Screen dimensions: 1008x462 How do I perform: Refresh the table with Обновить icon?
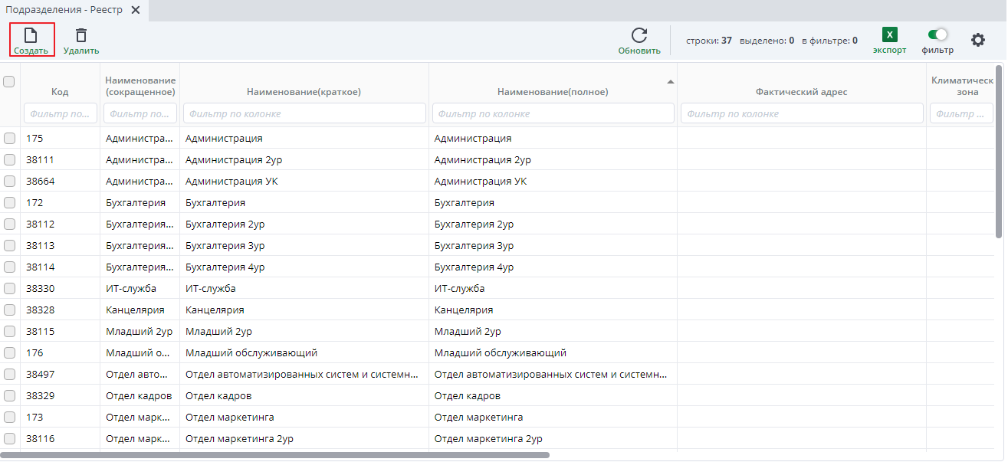click(639, 36)
